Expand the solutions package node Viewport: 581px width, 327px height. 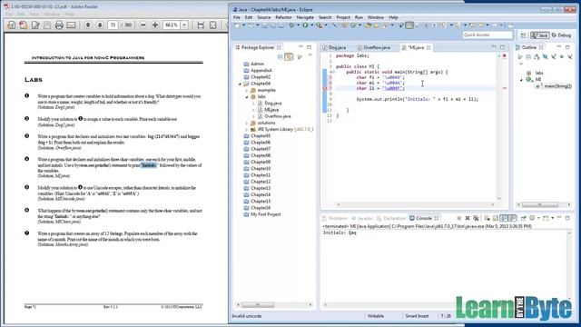click(247, 124)
